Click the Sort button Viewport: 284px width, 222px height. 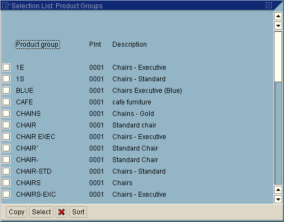coord(78,212)
